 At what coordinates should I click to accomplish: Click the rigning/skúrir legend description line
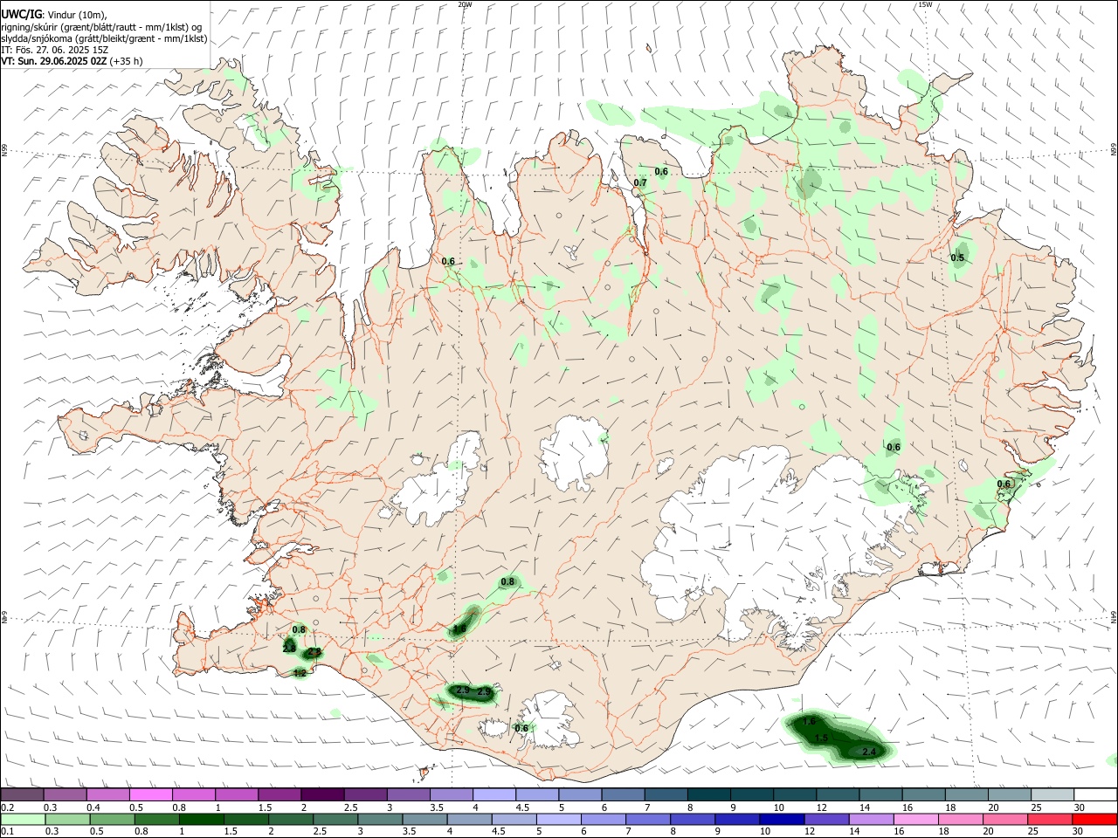101,27
